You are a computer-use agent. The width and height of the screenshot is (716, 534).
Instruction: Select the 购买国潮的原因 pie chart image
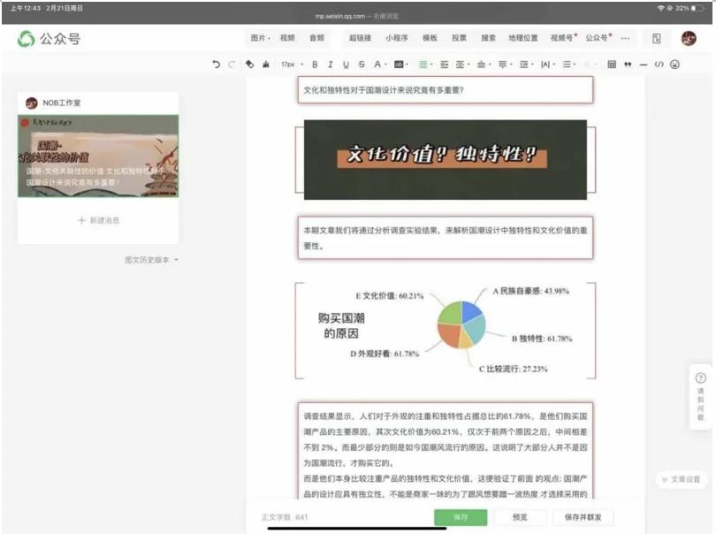(x=446, y=331)
